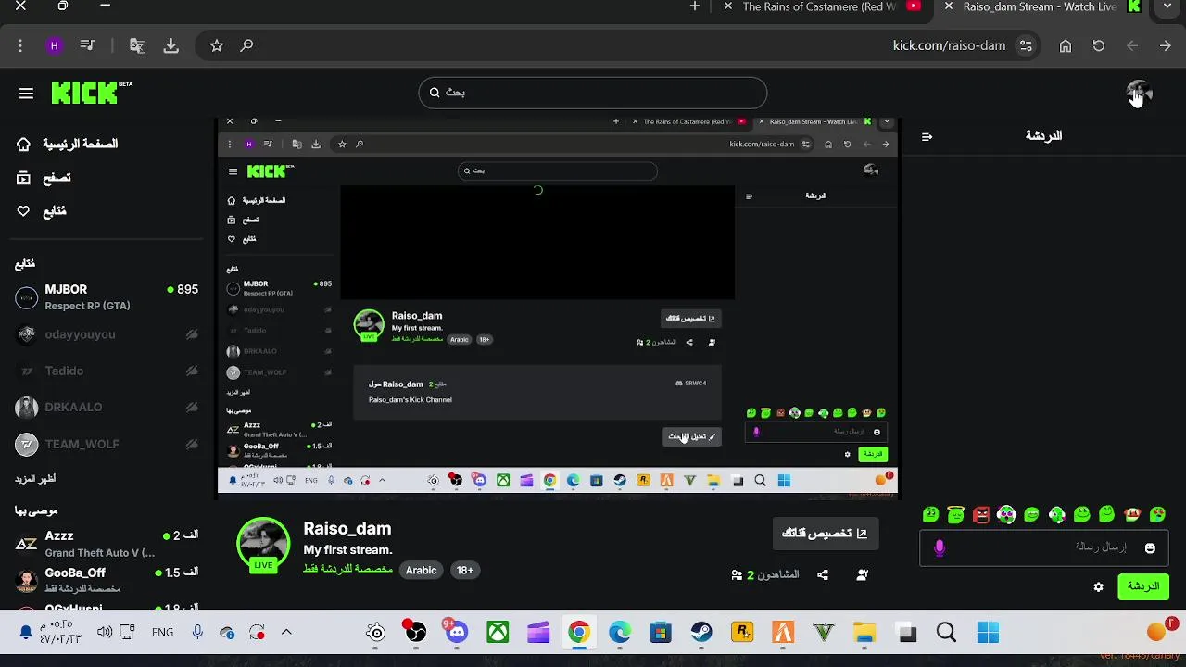Click the chat message input field
Screen dimensions: 1186x667
click(1043, 547)
